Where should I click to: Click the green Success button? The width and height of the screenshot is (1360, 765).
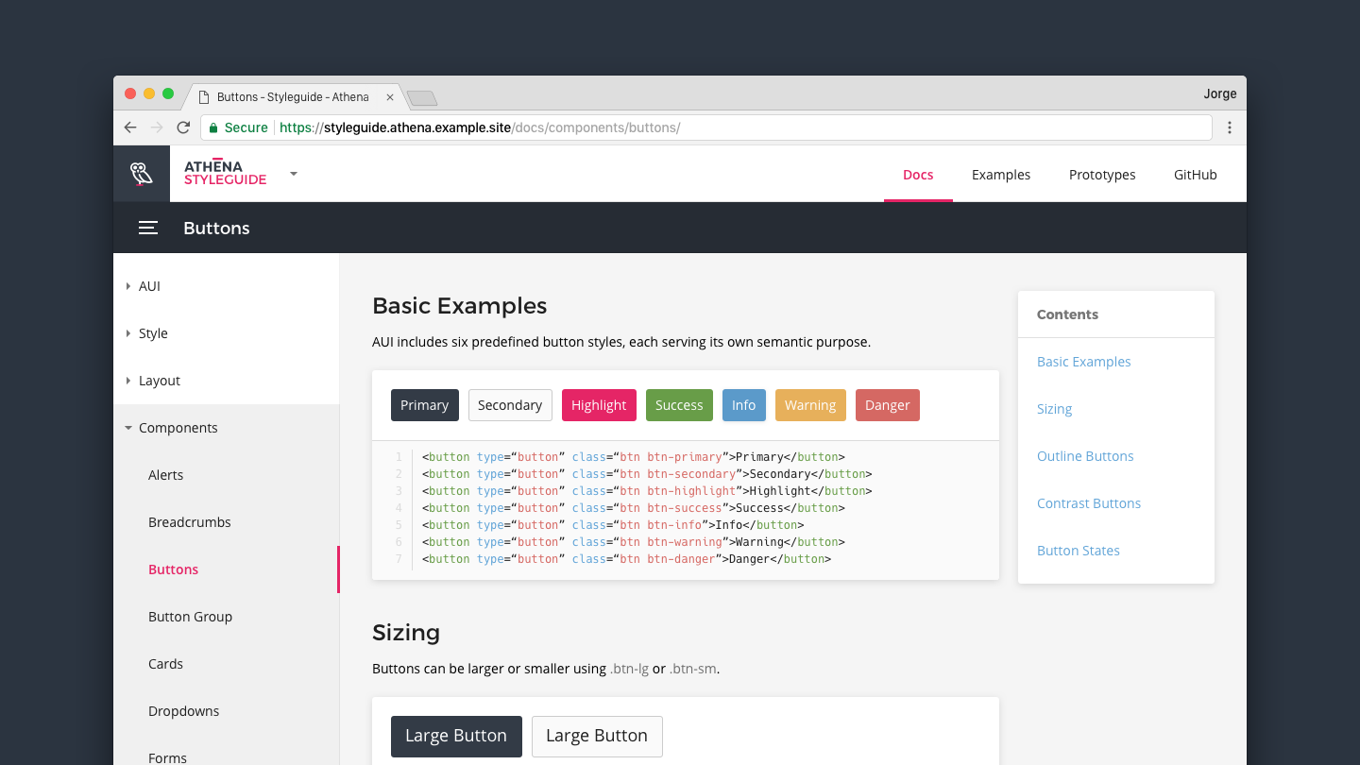(x=679, y=405)
